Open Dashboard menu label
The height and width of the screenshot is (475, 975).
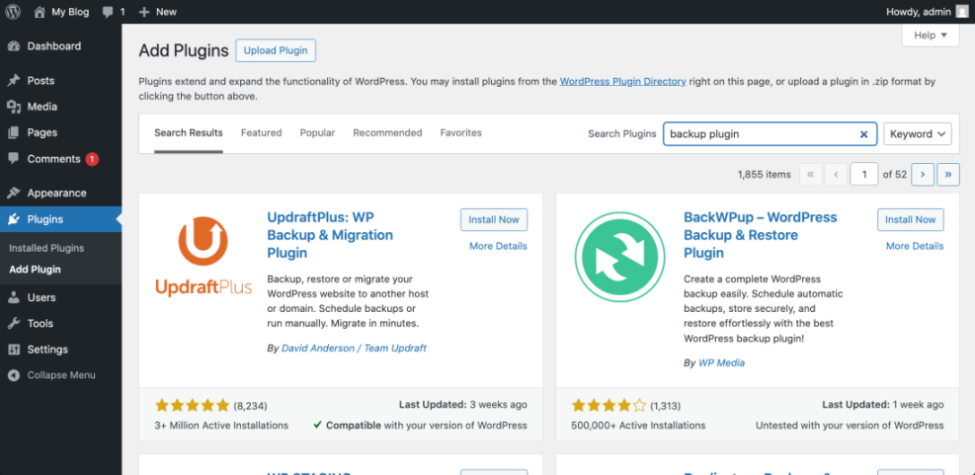54,46
